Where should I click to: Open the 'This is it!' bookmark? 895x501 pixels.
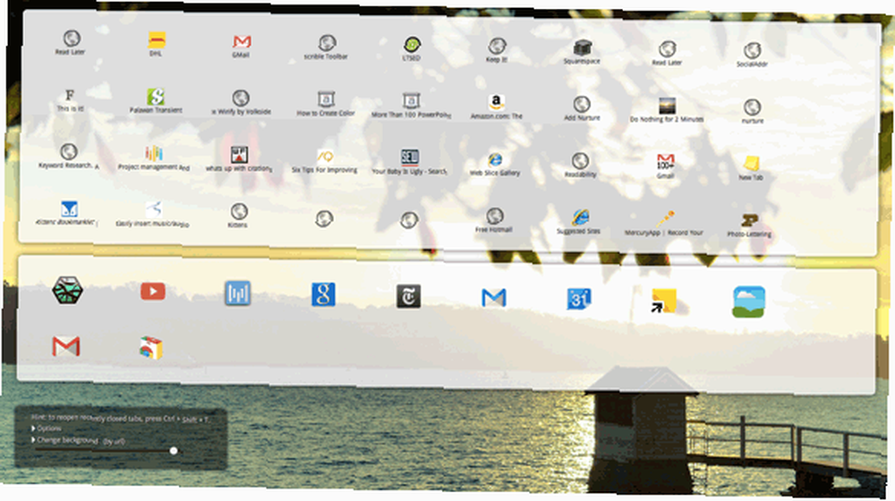[x=70, y=100]
